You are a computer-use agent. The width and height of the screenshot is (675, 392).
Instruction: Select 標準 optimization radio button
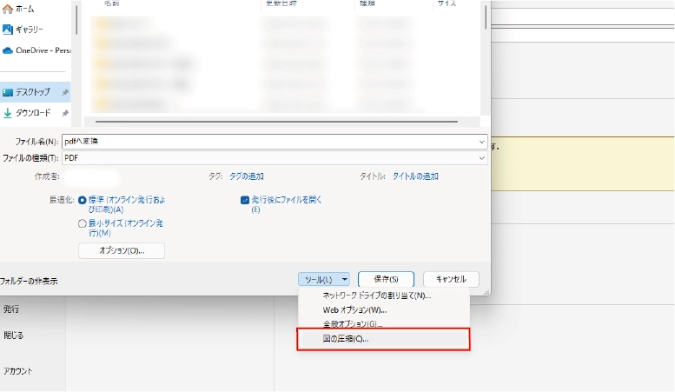coord(83,200)
